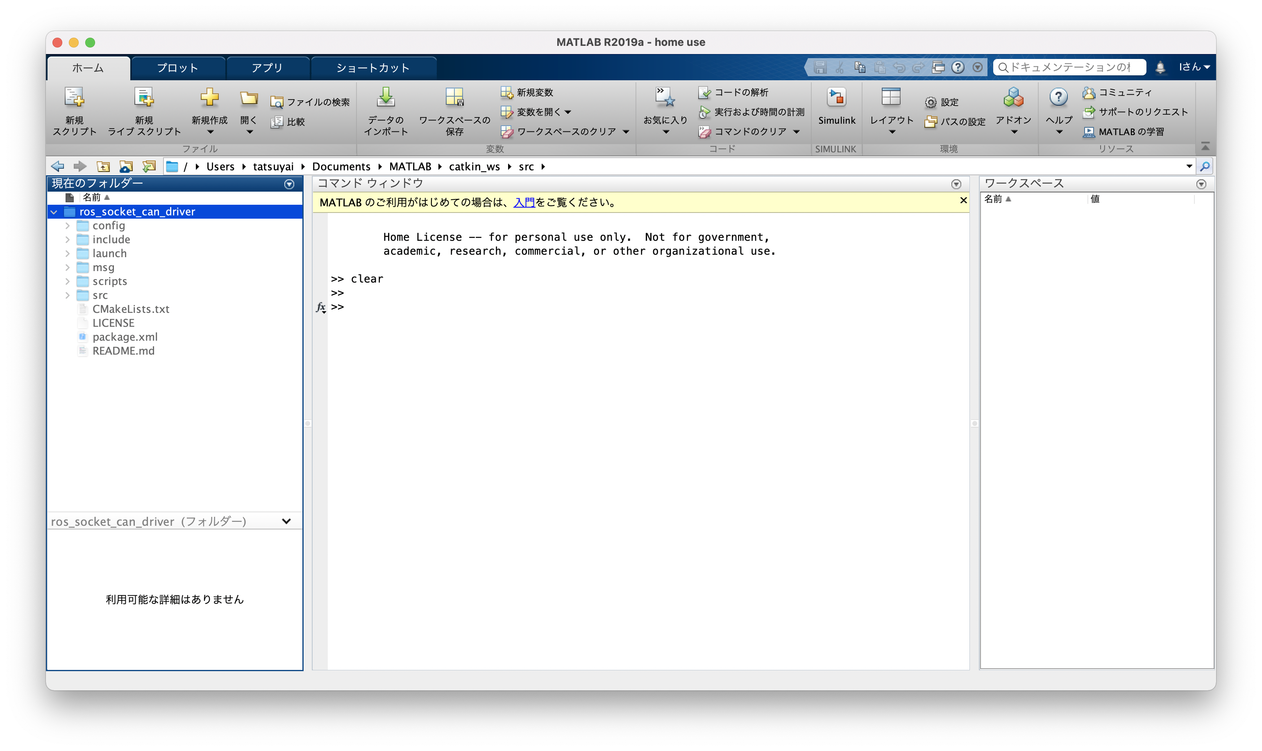
Task: Collapse the folder details panel chevron
Action: pyautogui.click(x=286, y=521)
